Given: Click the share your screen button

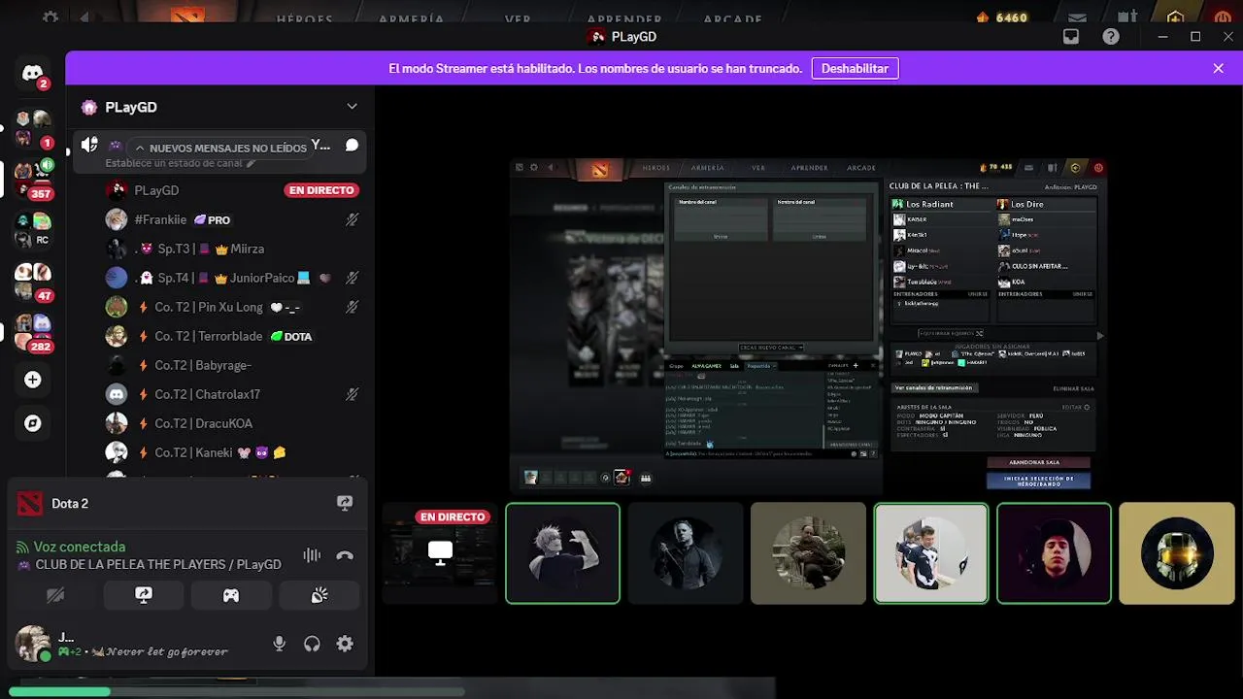Looking at the screenshot, I should [144, 595].
